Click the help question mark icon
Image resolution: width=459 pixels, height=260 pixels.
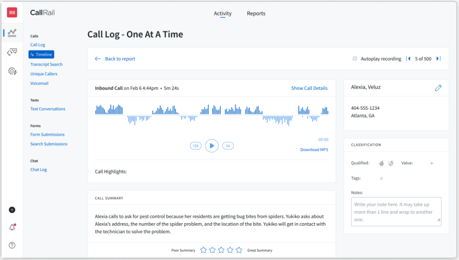coord(12,245)
